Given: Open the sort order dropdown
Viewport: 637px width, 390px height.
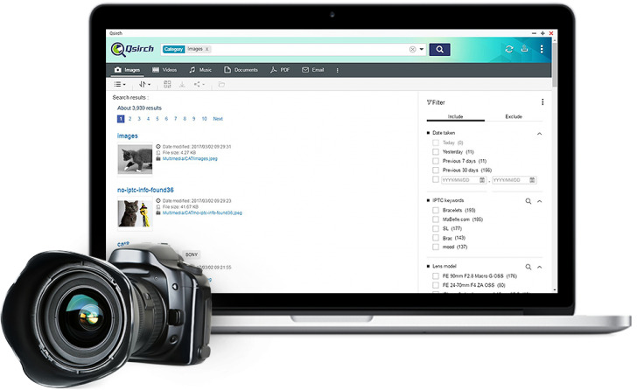Looking at the screenshot, I should pyautogui.click(x=144, y=85).
